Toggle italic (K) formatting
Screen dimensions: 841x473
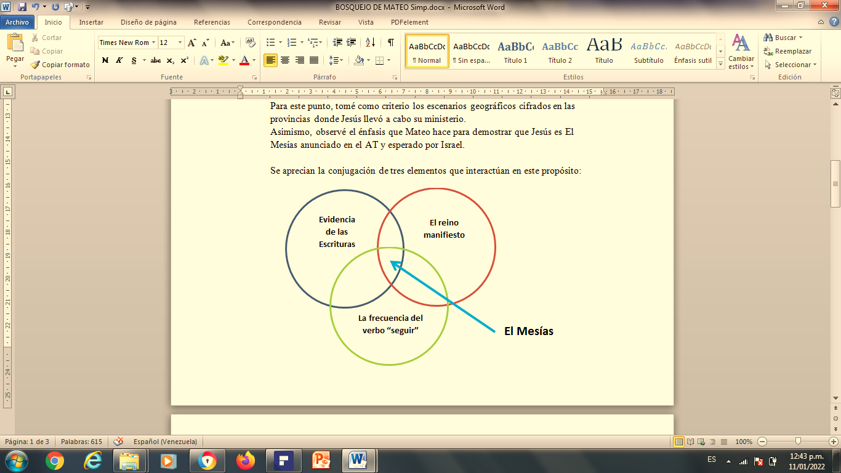[x=119, y=60]
